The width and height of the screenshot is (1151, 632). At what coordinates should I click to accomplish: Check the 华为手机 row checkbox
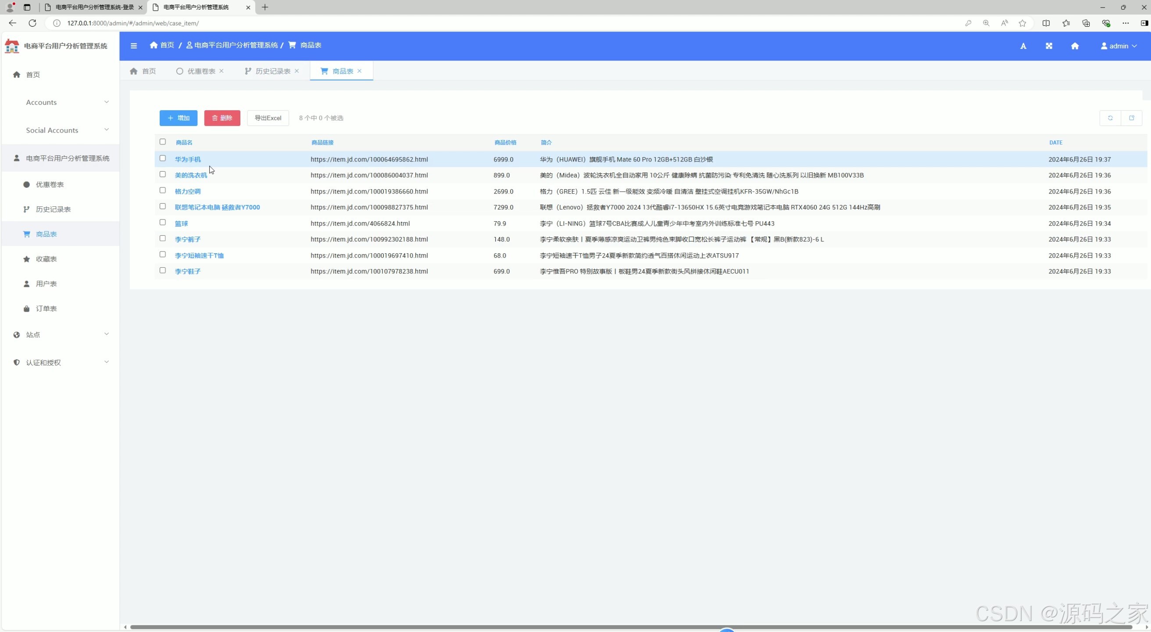pyautogui.click(x=163, y=158)
